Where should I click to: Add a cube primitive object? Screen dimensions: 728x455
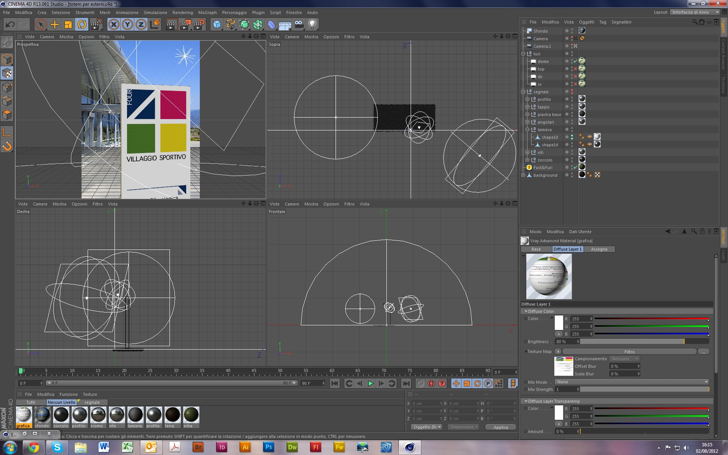click(217, 25)
